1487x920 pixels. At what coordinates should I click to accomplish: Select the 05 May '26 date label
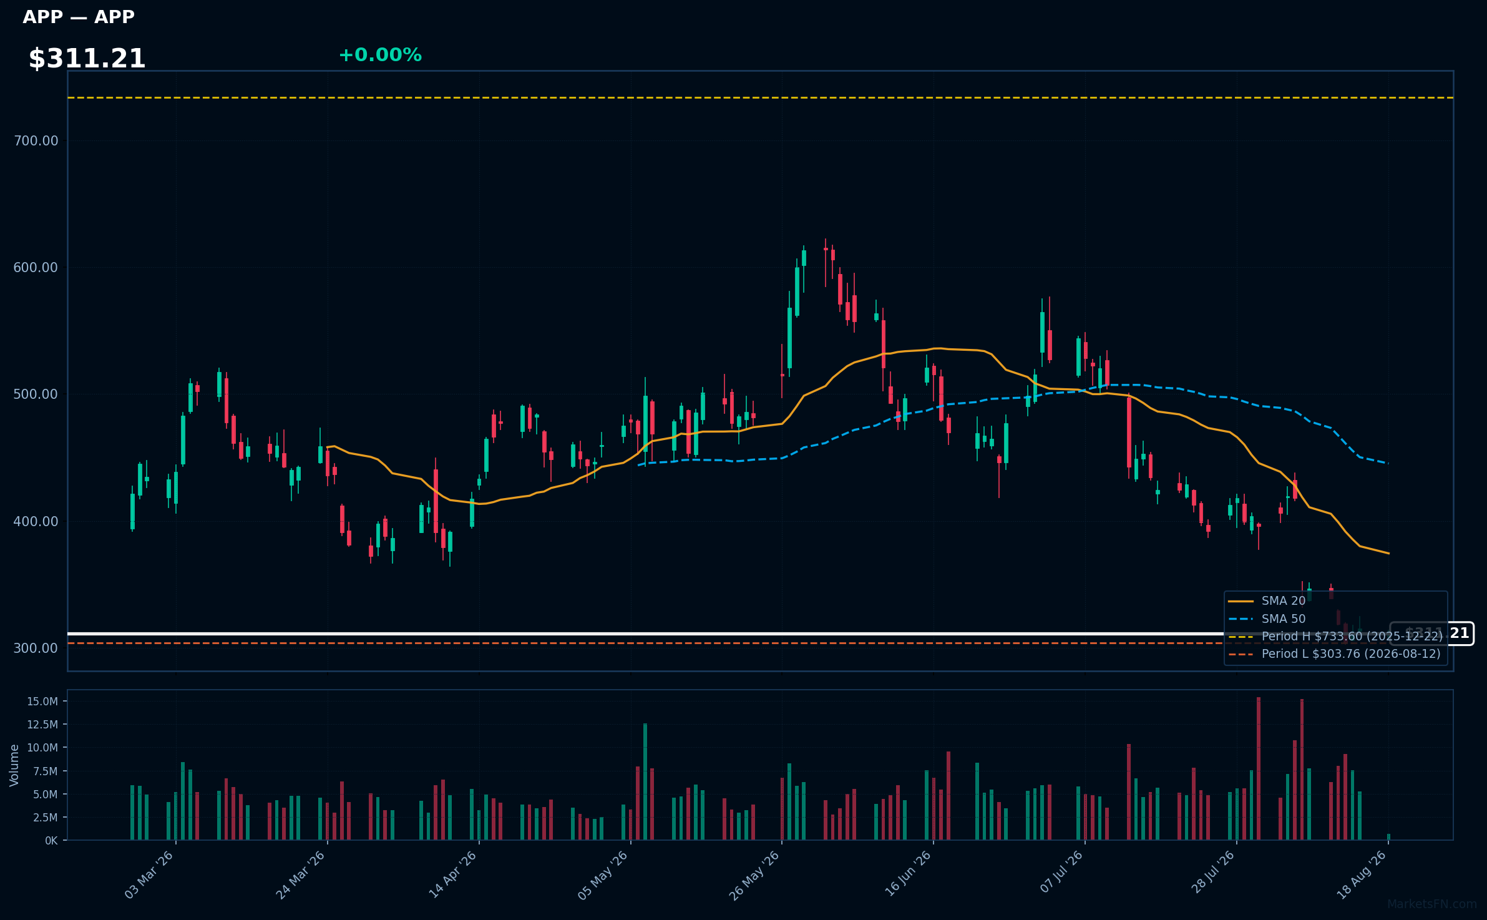tap(603, 874)
